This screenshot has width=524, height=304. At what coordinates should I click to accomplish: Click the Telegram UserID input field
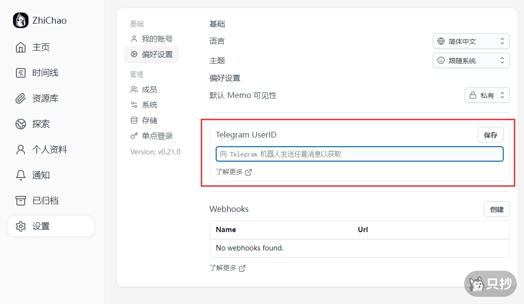pos(359,153)
